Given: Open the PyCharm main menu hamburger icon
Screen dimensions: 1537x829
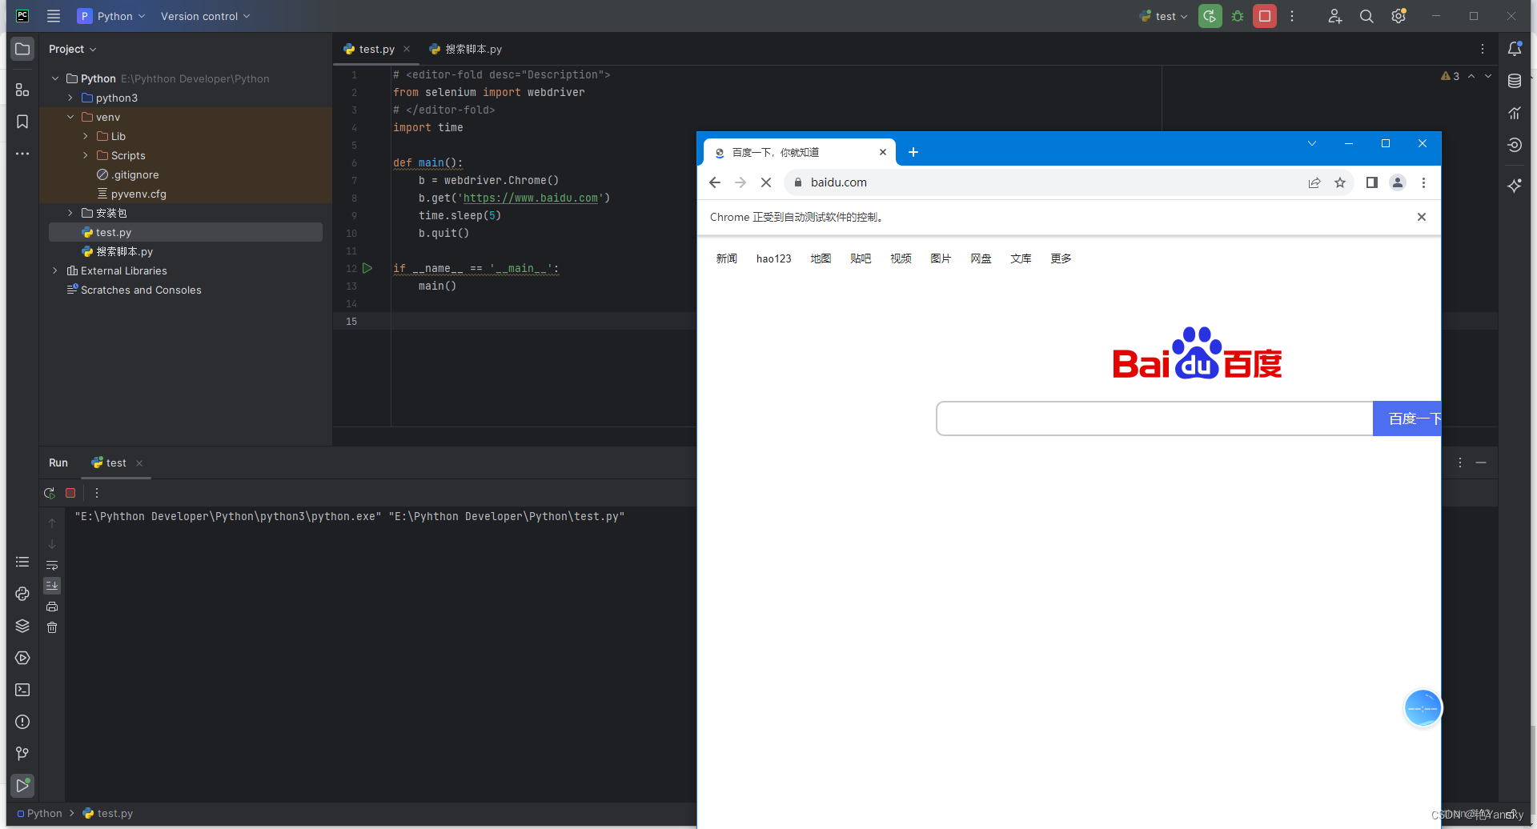Looking at the screenshot, I should tap(54, 16).
